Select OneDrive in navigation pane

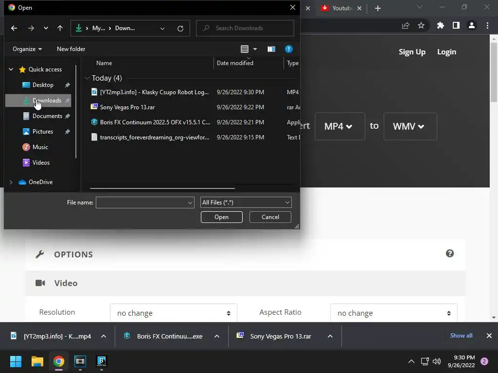point(40,182)
